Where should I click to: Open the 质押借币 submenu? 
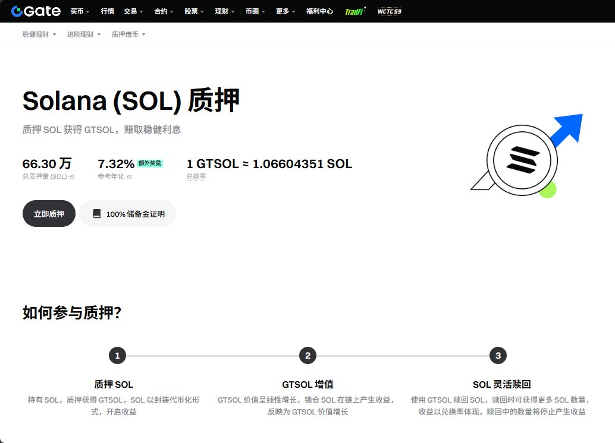point(128,34)
